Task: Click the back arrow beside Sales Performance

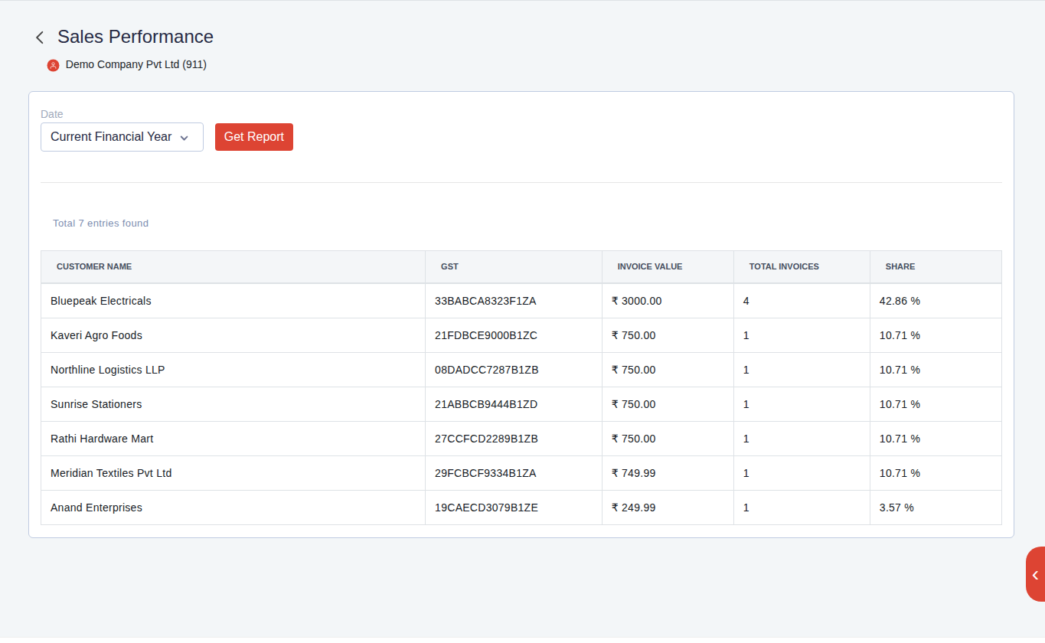Action: point(40,37)
